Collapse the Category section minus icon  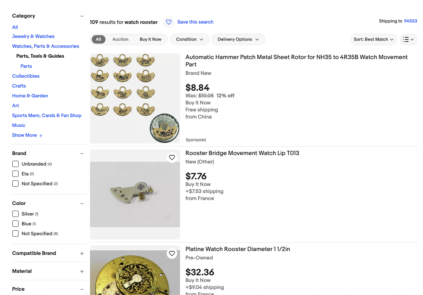(x=82, y=16)
